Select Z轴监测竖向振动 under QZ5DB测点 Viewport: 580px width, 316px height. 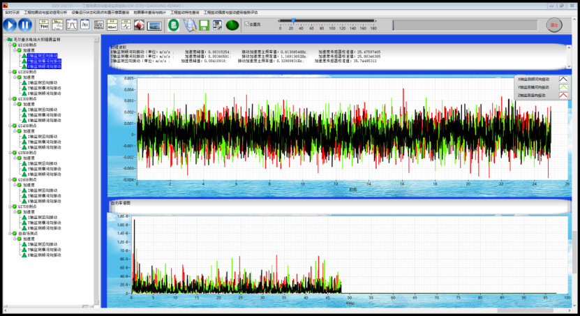(42, 163)
